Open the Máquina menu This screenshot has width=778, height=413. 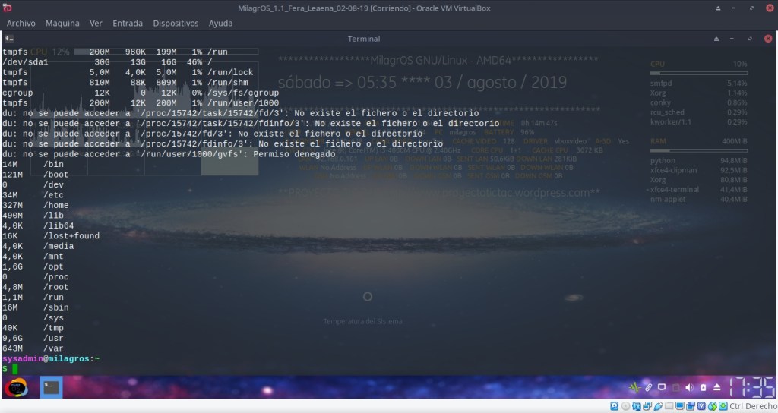[x=62, y=24]
